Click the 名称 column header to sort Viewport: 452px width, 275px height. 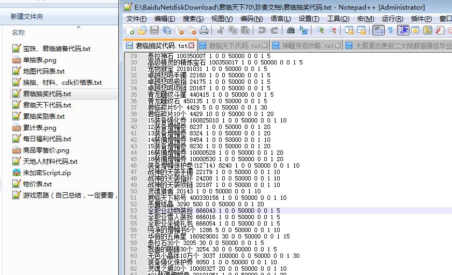(x=18, y=33)
